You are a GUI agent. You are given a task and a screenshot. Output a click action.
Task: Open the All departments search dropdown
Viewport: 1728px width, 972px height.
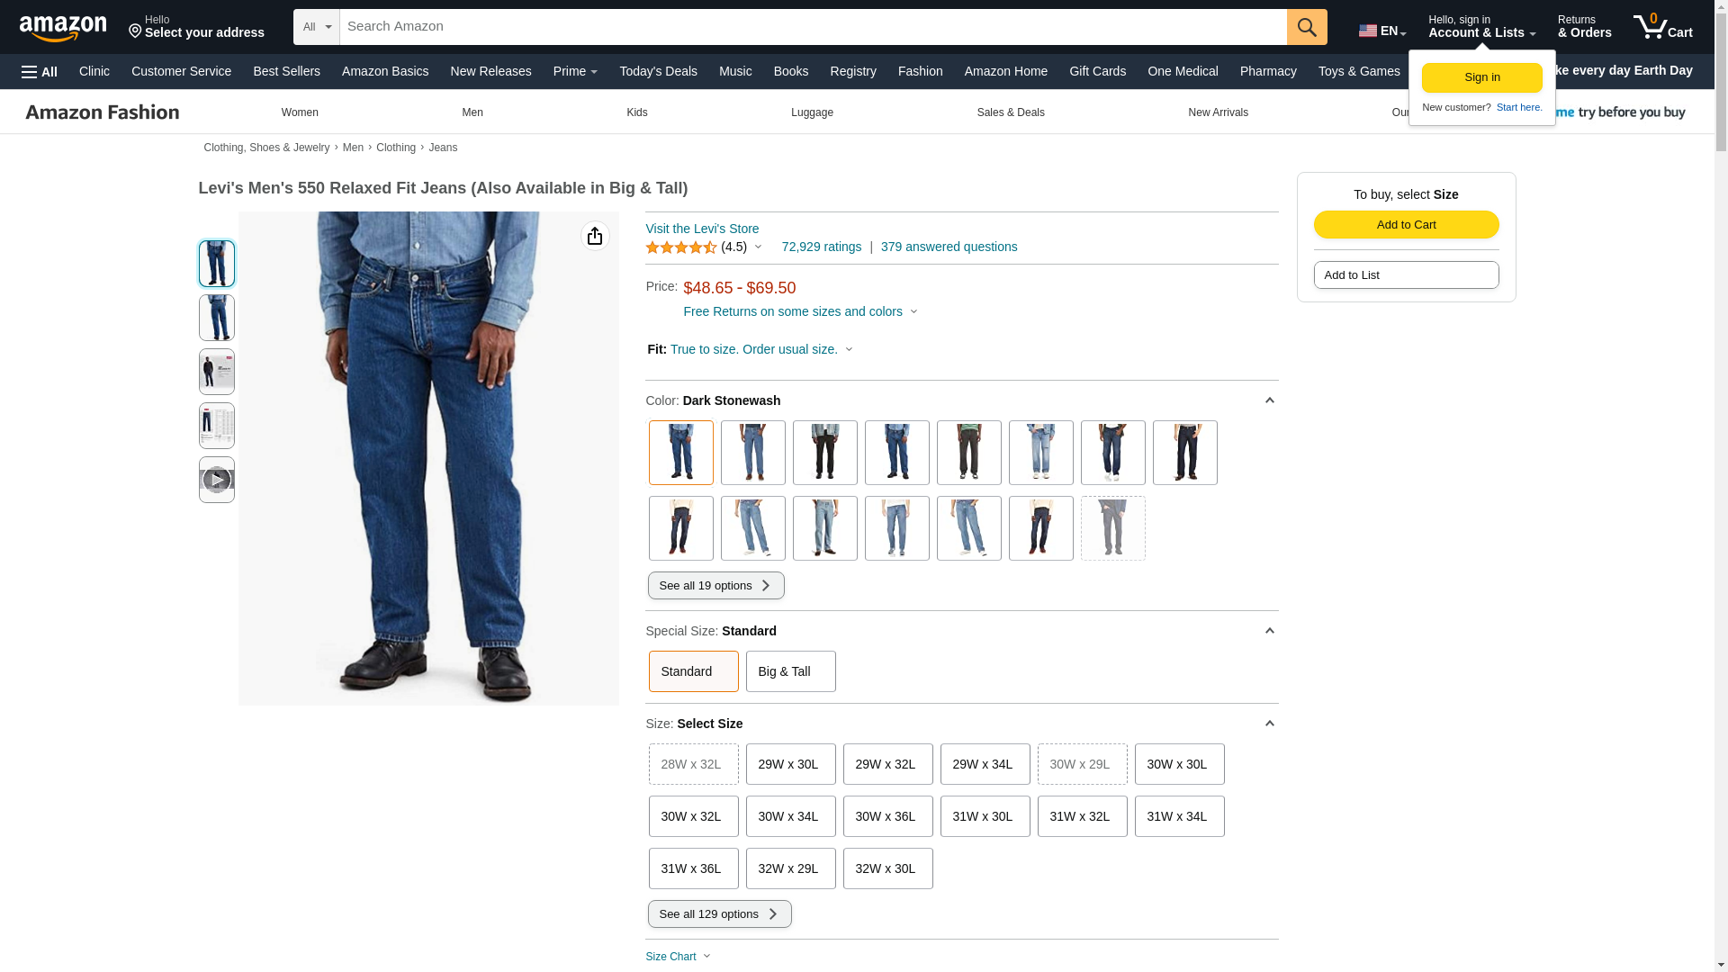(317, 27)
